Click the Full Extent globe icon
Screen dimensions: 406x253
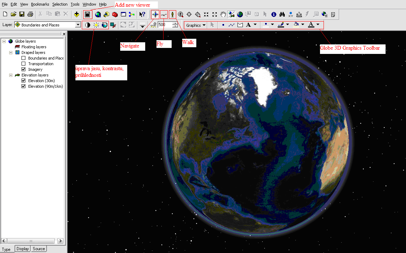point(240,14)
